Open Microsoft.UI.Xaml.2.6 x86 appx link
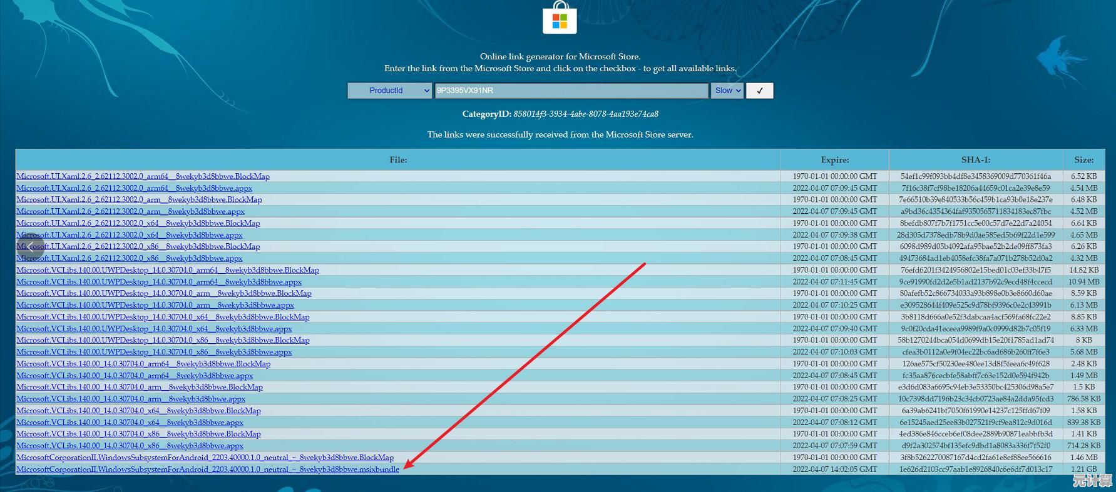 pyautogui.click(x=130, y=258)
